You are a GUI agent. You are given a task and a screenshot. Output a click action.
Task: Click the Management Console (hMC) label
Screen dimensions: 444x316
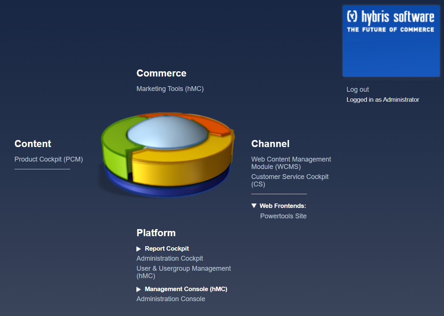pos(186,289)
